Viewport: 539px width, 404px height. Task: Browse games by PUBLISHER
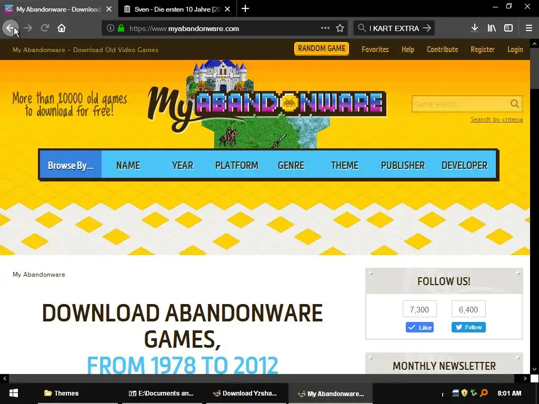click(x=403, y=165)
